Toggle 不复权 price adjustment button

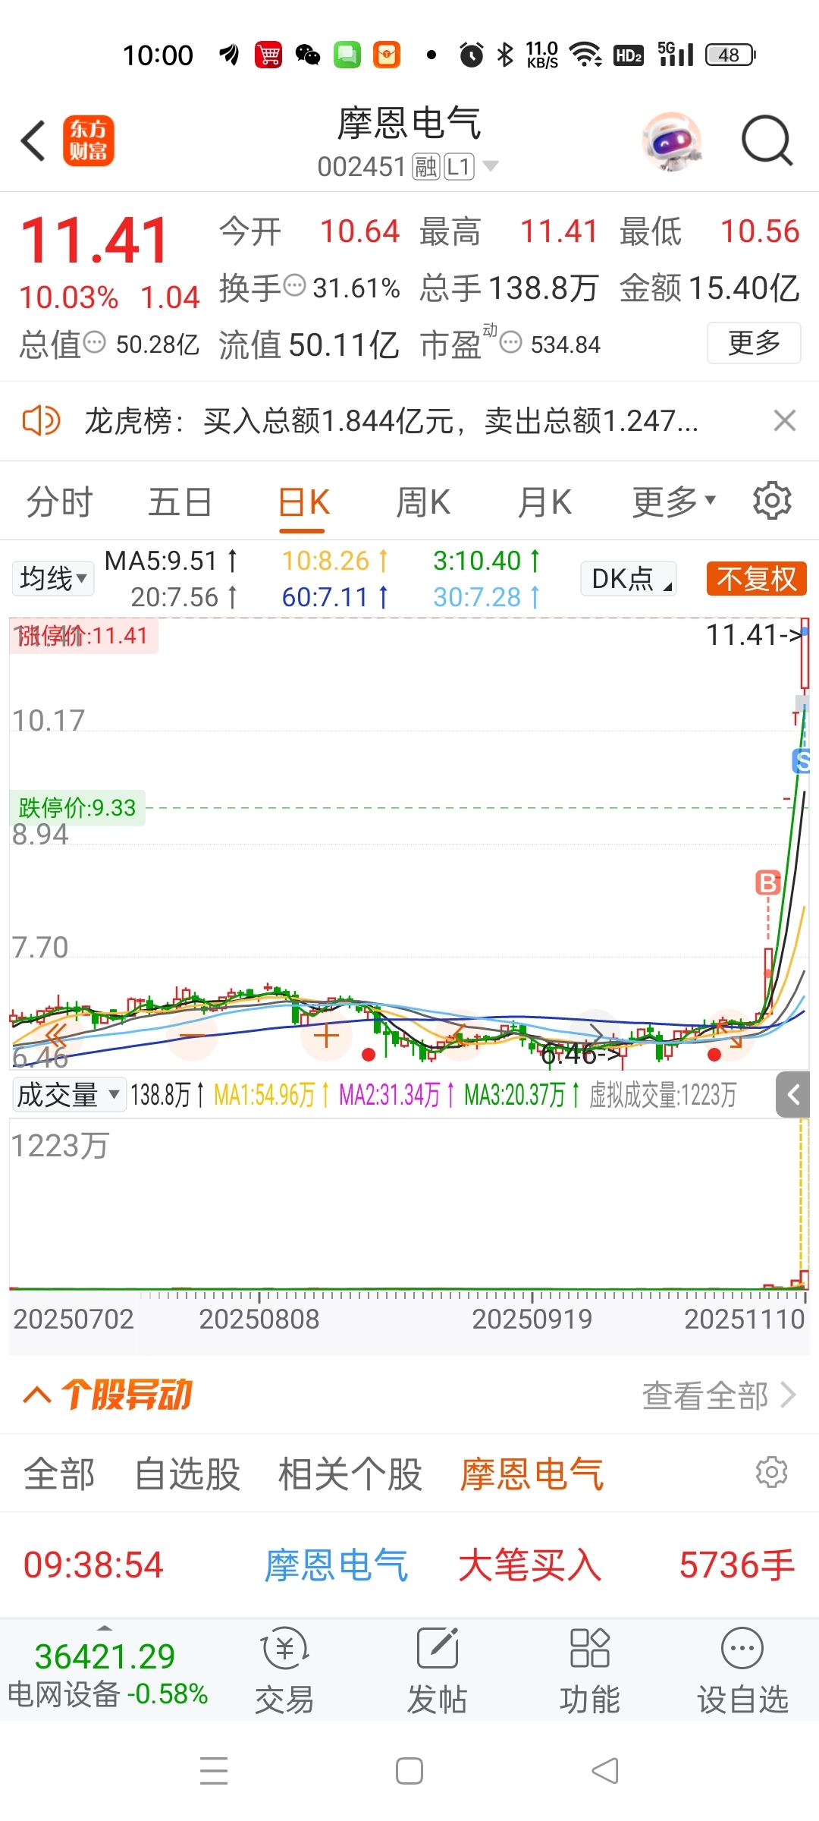click(x=757, y=578)
